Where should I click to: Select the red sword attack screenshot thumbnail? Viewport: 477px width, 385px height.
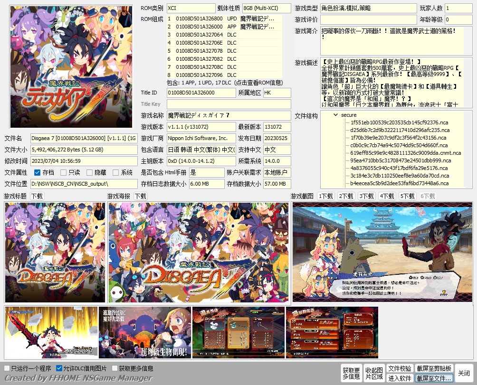point(51,332)
